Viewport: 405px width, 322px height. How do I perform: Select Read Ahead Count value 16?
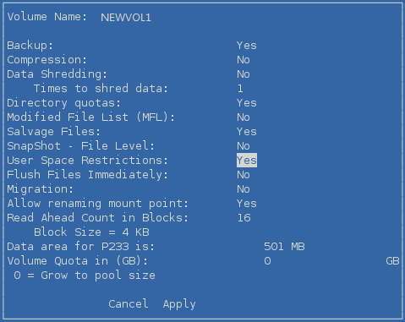coord(244,218)
